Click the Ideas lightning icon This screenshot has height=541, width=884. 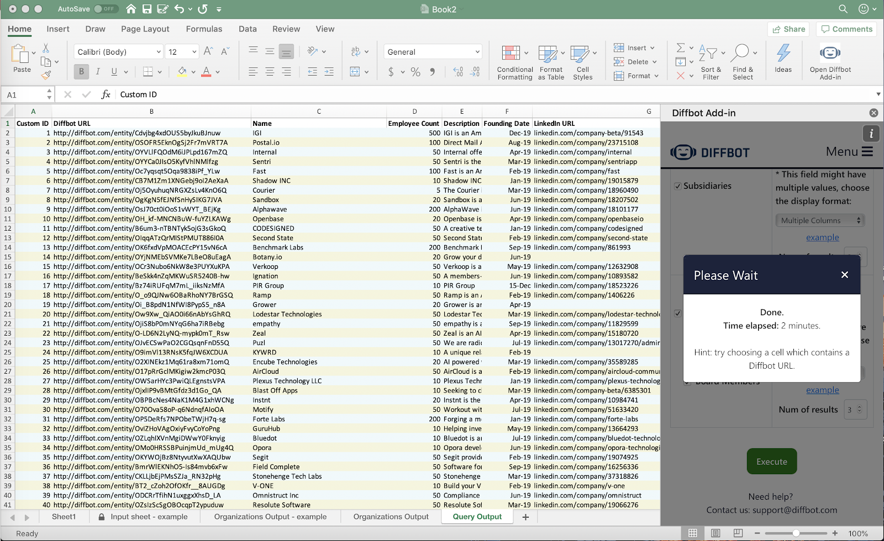click(783, 58)
